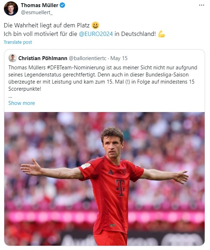Open the Thomas Müller display name
This screenshot has height=250, width=210.
tap(39, 5)
